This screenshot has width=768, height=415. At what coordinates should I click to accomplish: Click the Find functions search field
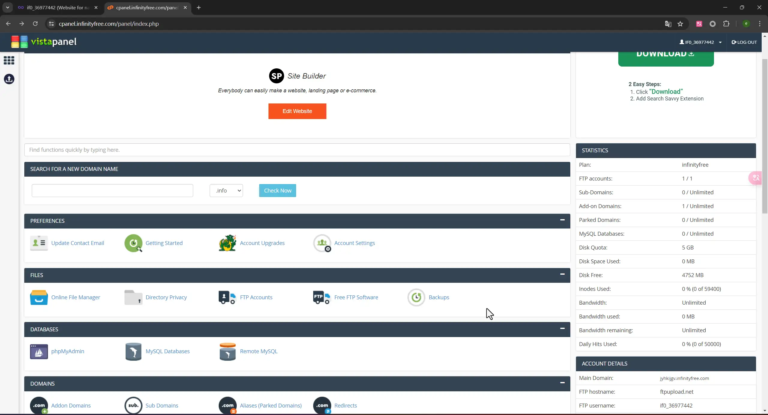[297, 150]
